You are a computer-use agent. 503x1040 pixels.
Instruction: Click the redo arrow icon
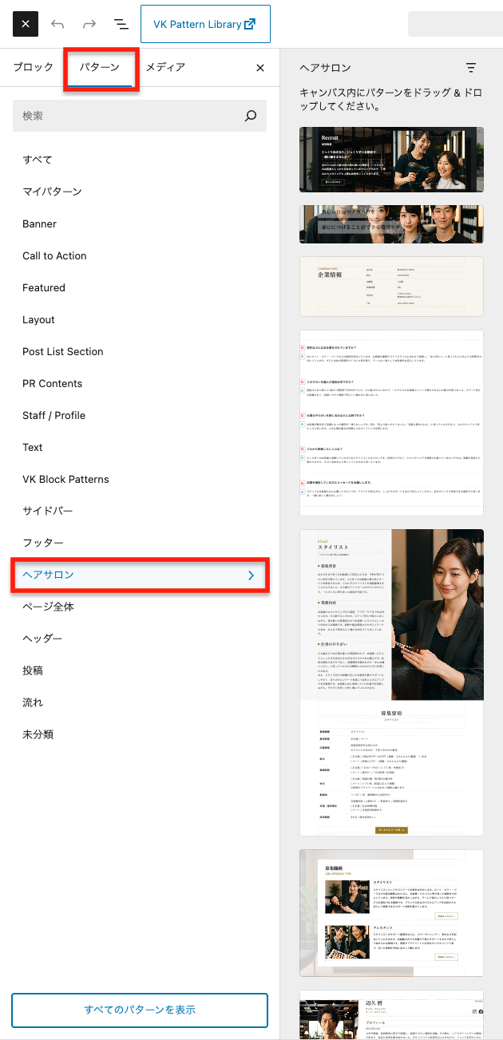click(89, 24)
